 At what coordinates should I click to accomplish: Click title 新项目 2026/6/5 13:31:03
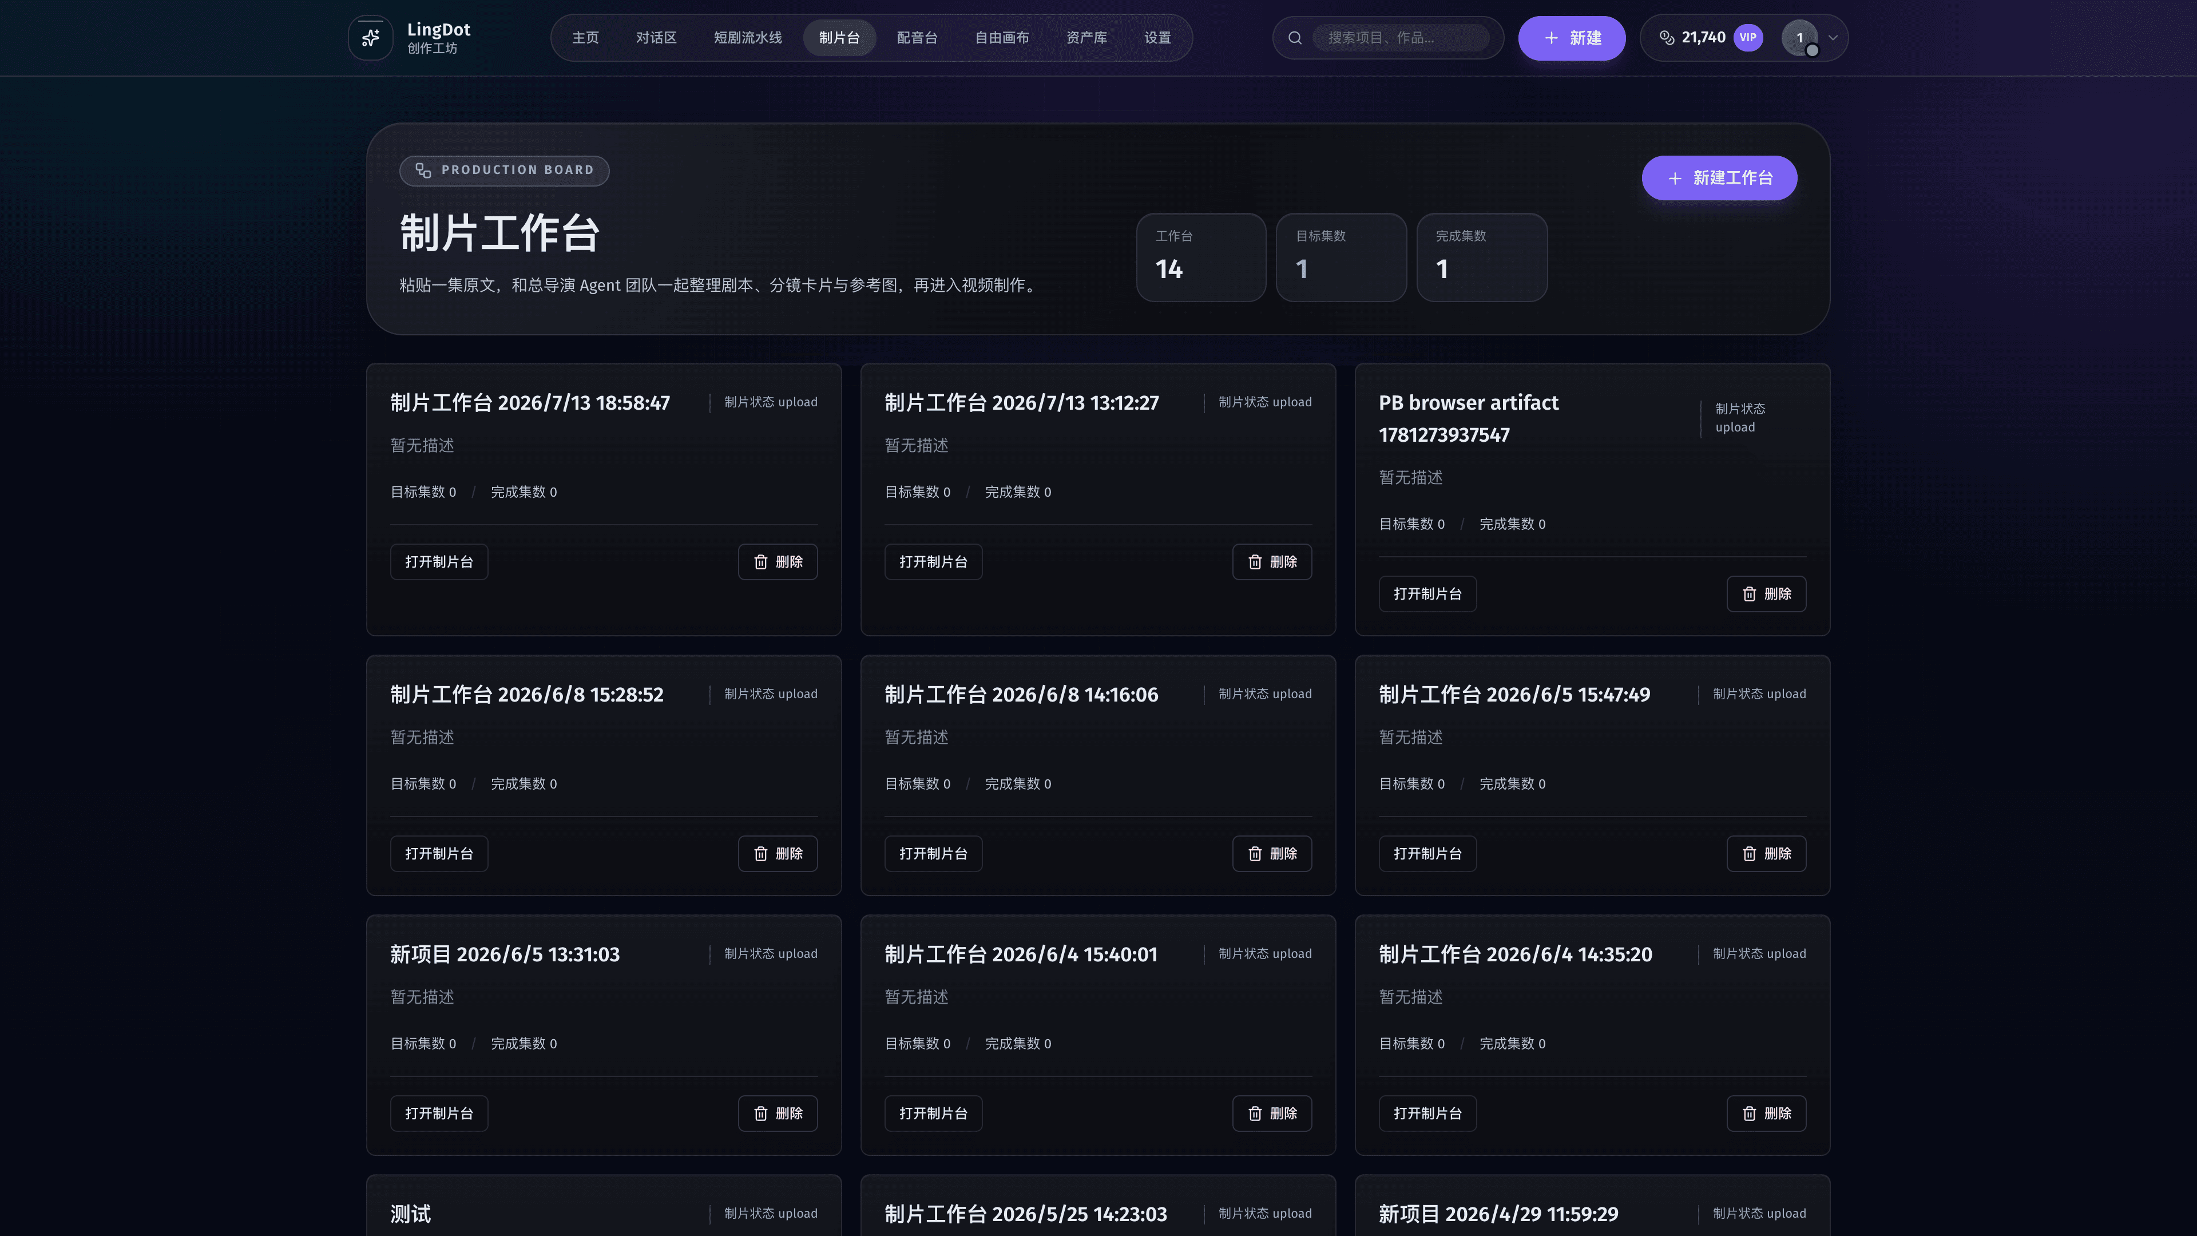click(505, 954)
